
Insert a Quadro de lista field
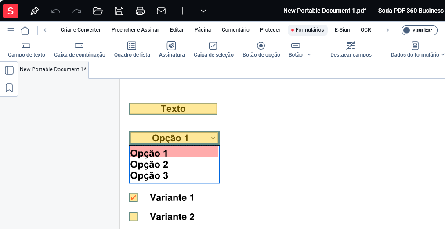tap(132, 50)
